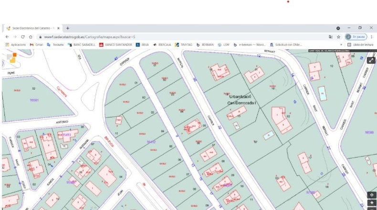Click the building on parcel 05 near number 9

pos(193,126)
